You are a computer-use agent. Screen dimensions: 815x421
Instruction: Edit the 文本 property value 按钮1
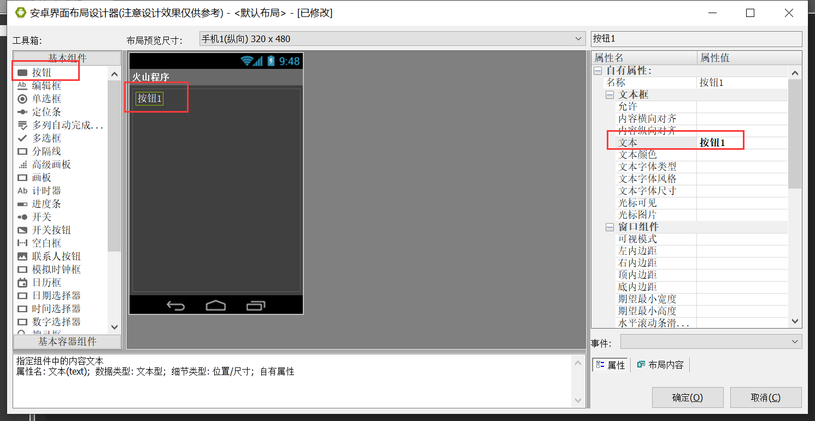[742, 143]
